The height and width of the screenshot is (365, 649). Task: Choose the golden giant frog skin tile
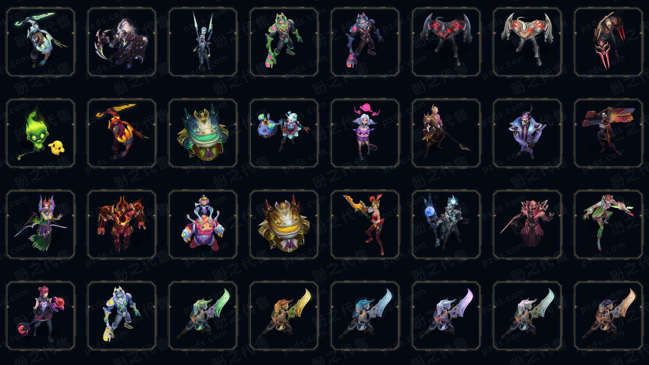click(284, 224)
